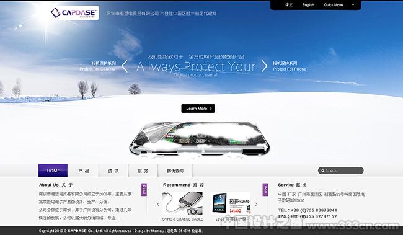Screen dimensions: 403x235
Task: Click the Learn More button
Action: coord(198,109)
